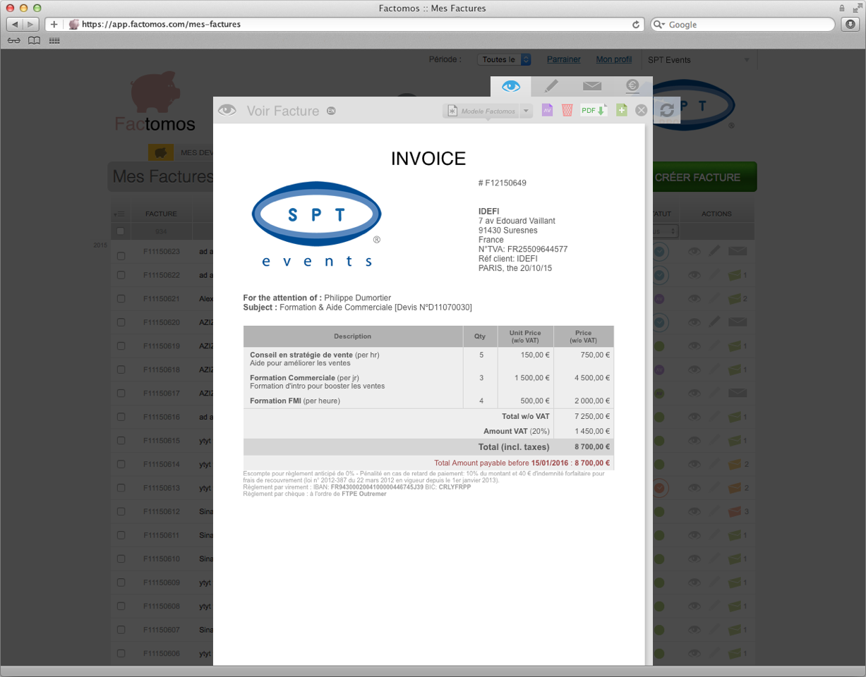View invoice F11150623 with its eye icon
The height and width of the screenshot is (677, 866).
click(694, 251)
